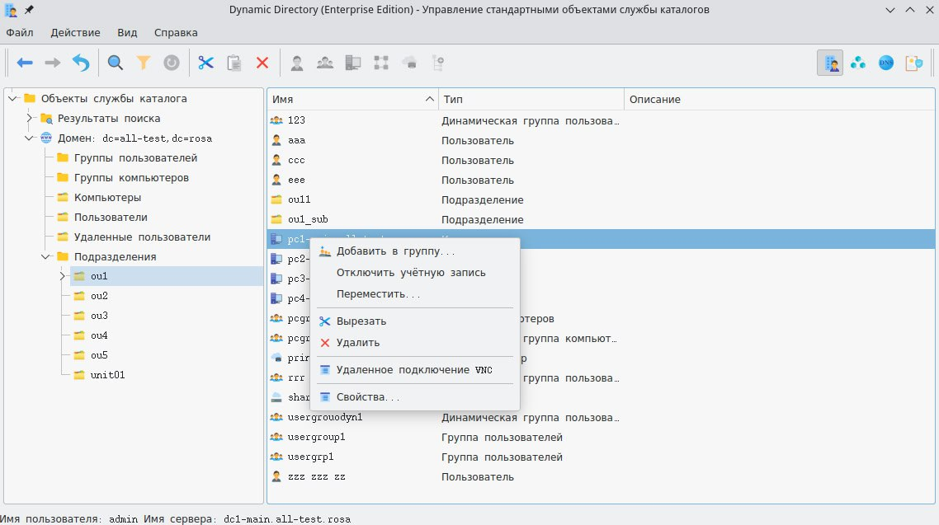Image resolution: width=939 pixels, height=525 pixels.
Task: Click the scissors cut icon in toolbar
Action: [205, 63]
